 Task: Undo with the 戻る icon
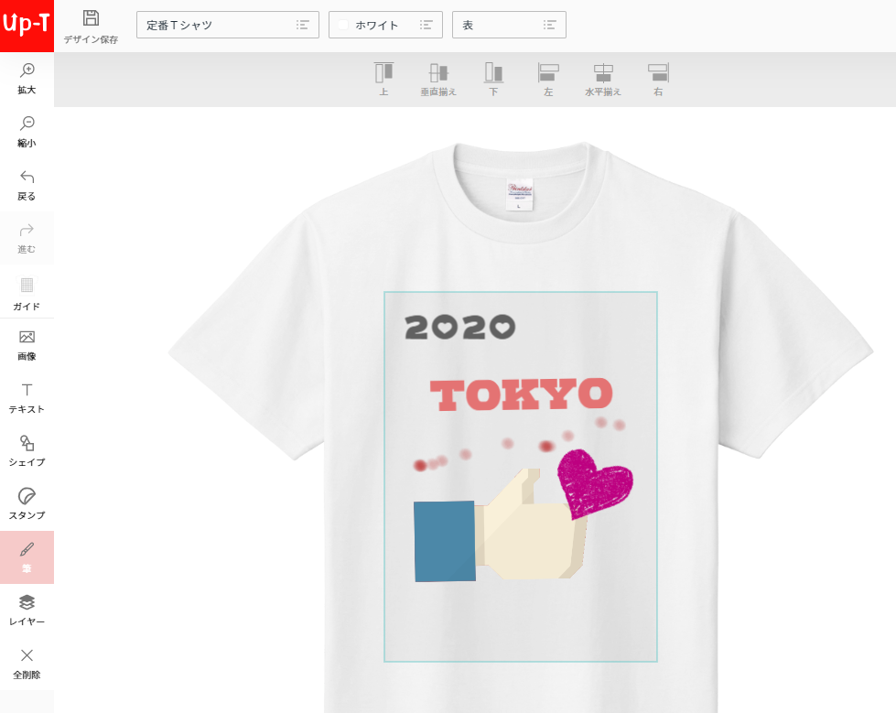27,183
